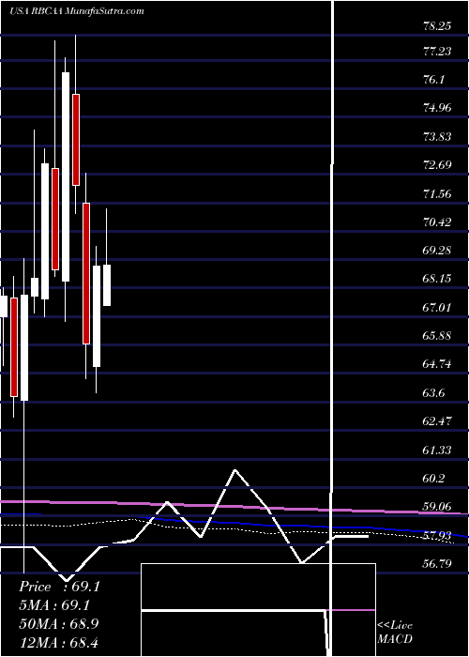
Task: Click the 64.74 price axis label
Action: 437,364
